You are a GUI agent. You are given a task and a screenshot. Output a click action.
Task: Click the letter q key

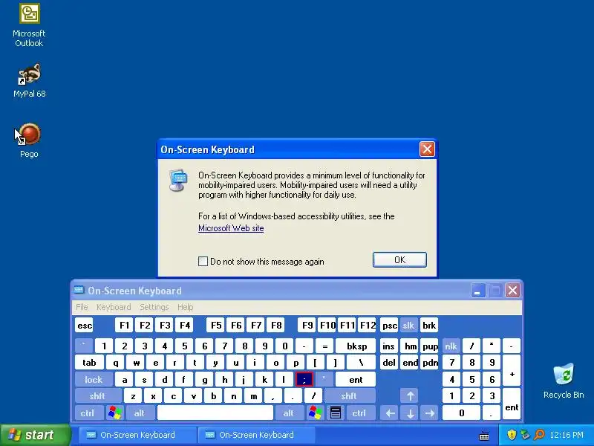[116, 363]
